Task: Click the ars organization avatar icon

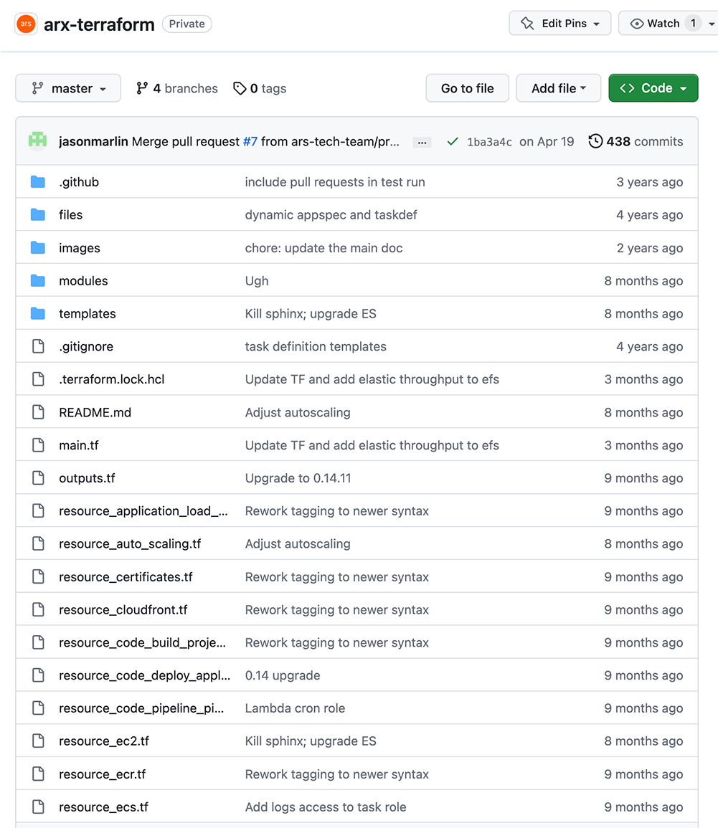Action: point(26,24)
